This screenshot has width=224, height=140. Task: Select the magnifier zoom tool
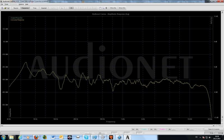point(103,8)
